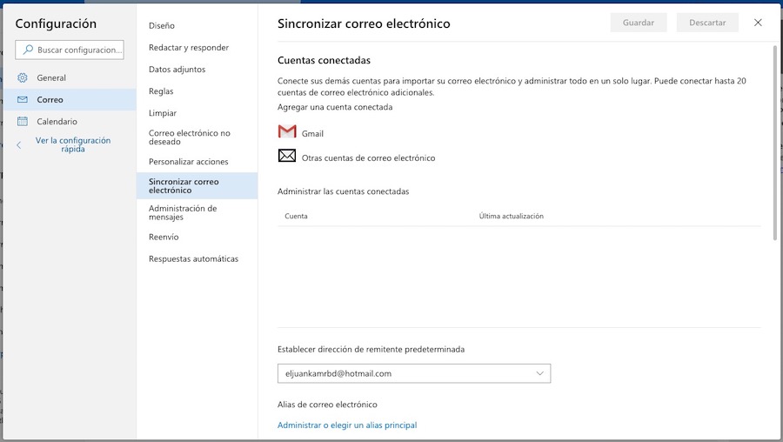
Task: Open Ver la configuración rápida link
Action: click(73, 144)
